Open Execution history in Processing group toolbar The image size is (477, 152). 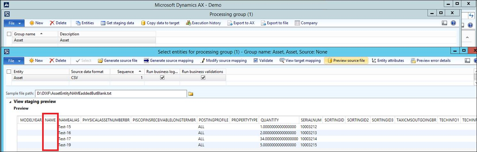[188, 23]
